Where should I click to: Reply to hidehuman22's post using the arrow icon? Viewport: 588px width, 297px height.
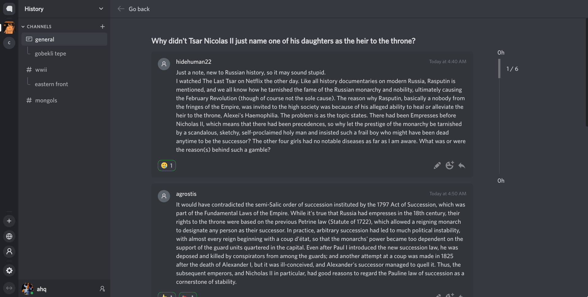[462, 166]
